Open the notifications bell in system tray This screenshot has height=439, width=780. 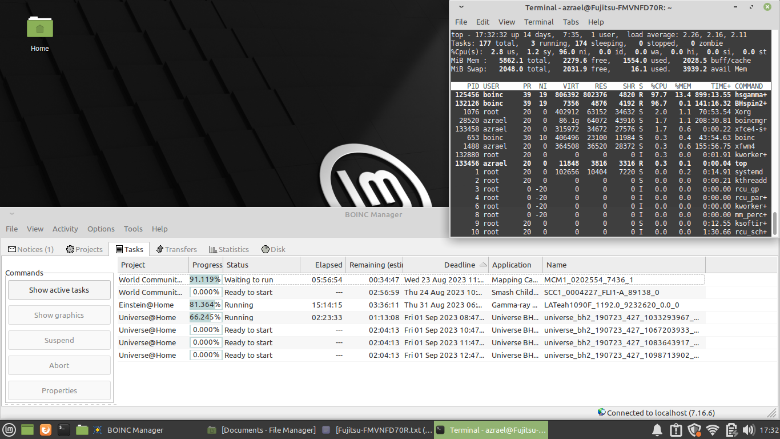[x=657, y=430]
